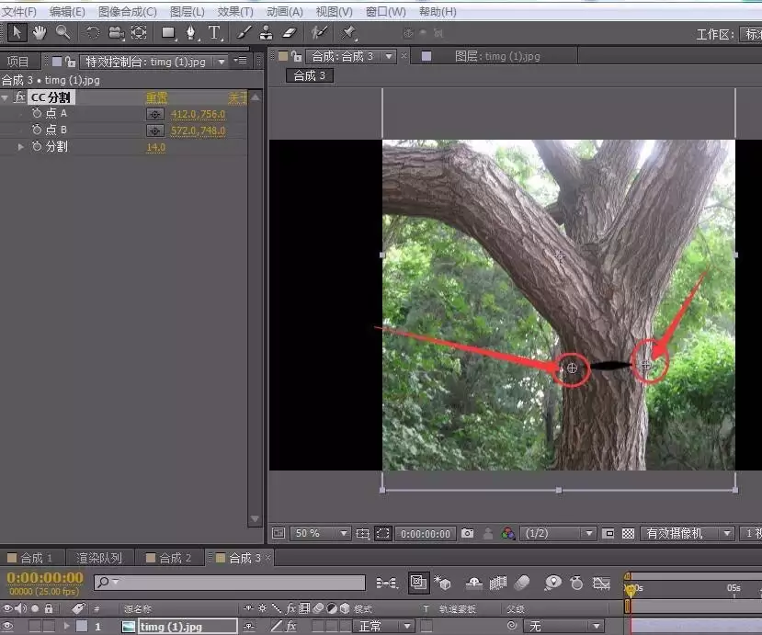Expand the 分割 property triangle
The height and width of the screenshot is (635, 762).
tap(20, 146)
